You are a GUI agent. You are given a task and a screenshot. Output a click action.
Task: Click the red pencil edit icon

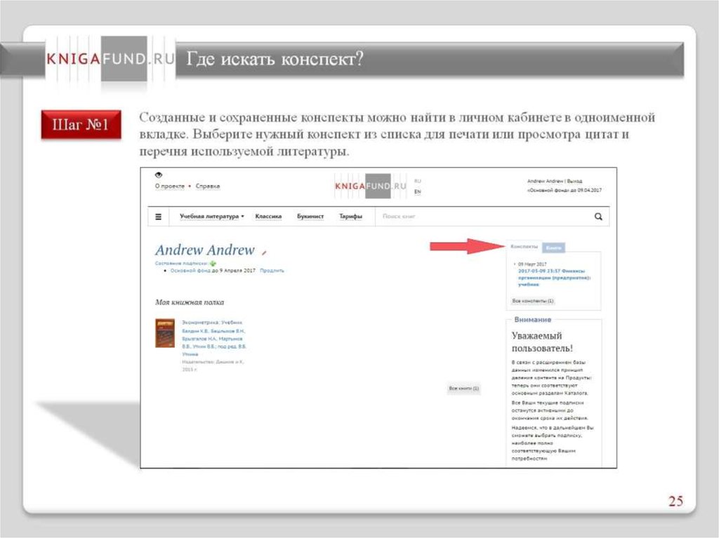click(x=264, y=251)
